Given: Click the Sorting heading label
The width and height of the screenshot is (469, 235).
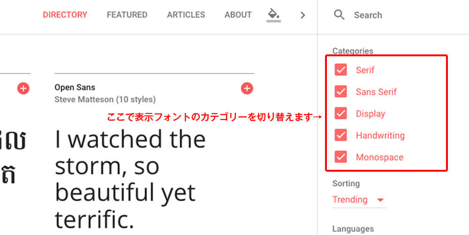Looking at the screenshot, I should point(346,183).
